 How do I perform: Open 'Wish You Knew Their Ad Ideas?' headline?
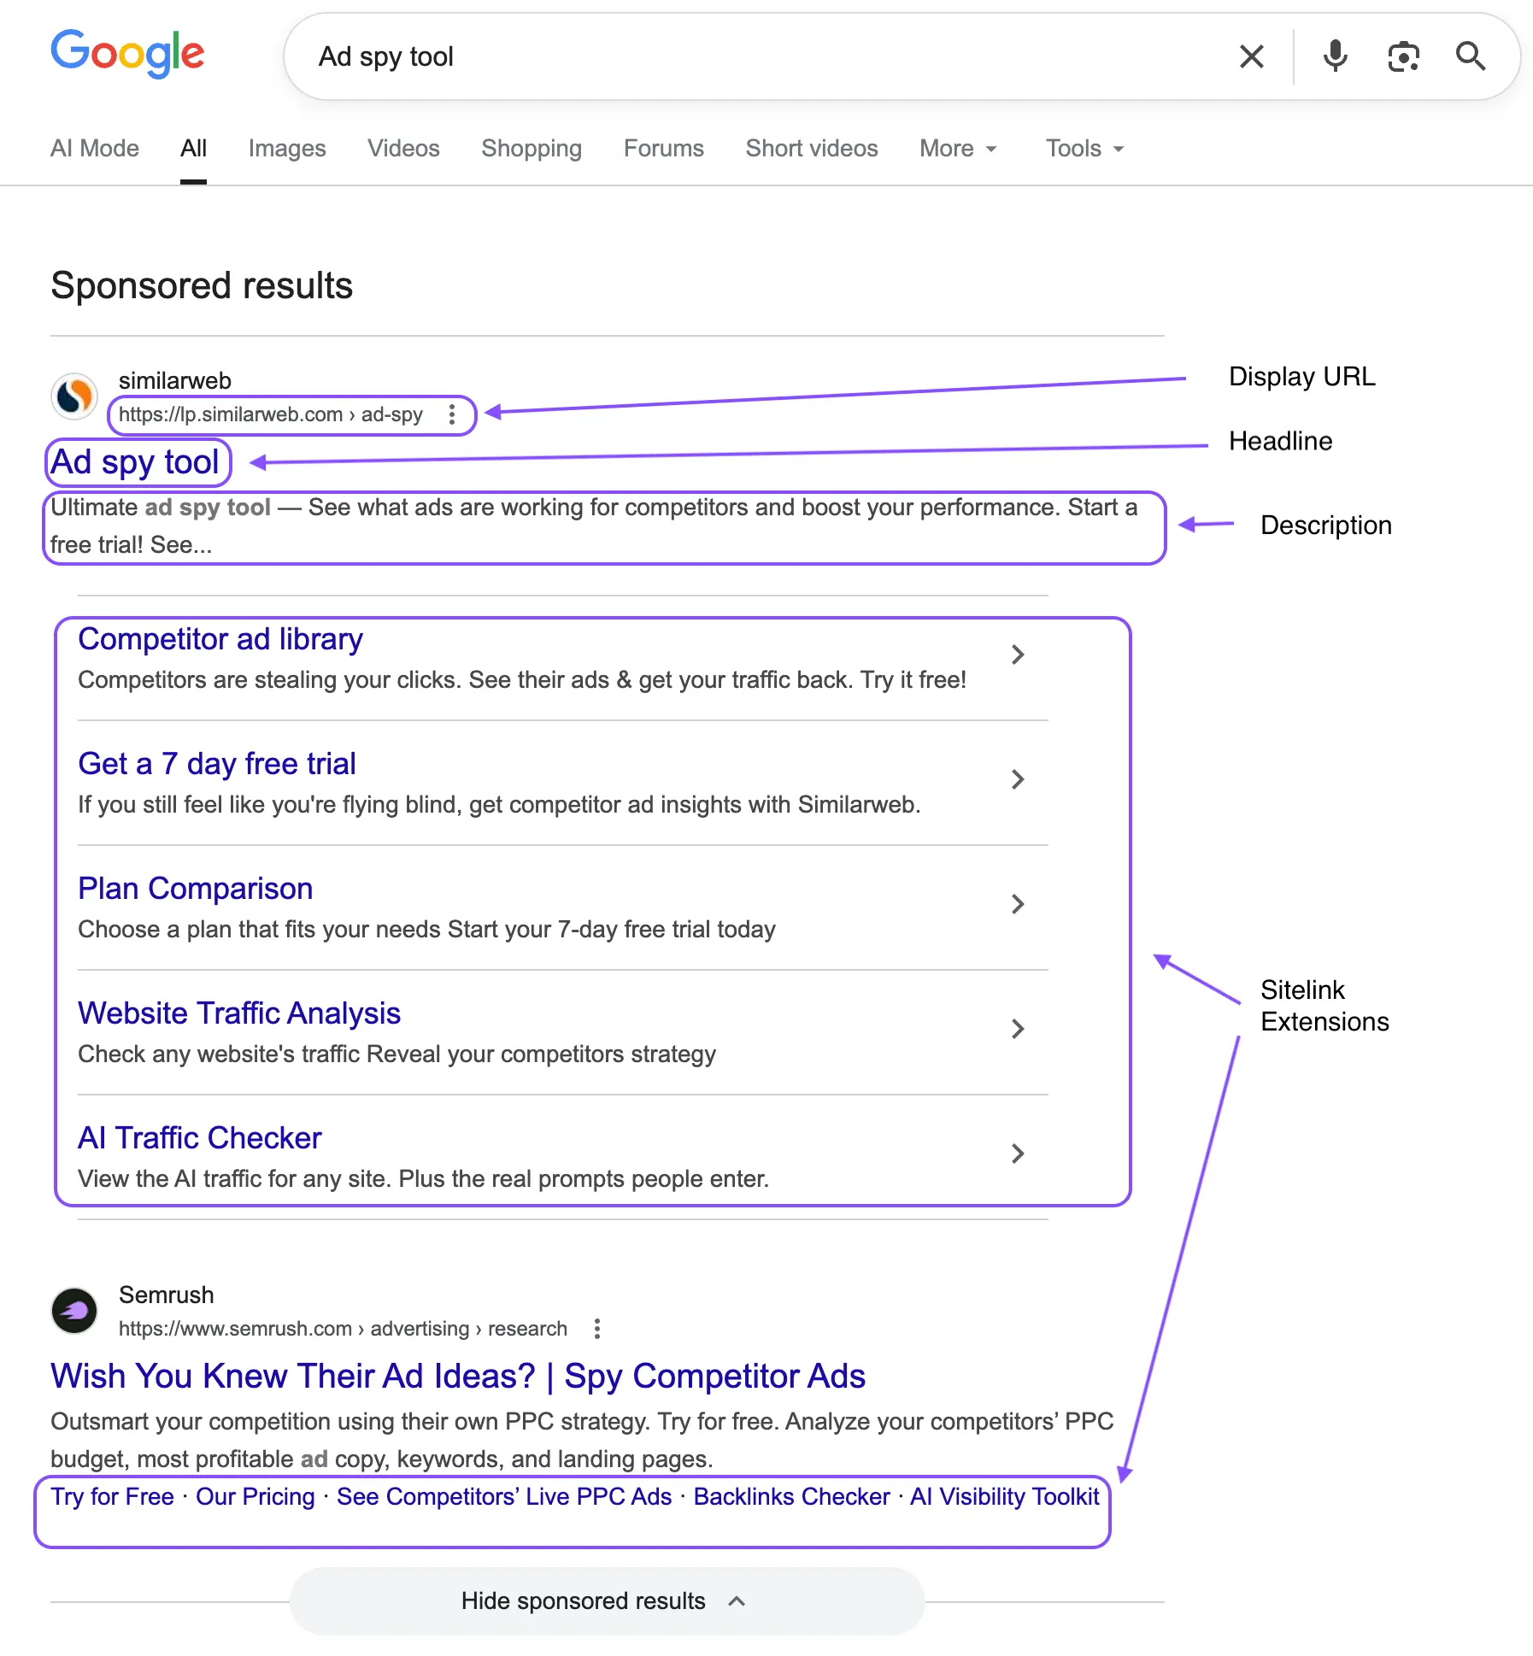click(458, 1377)
